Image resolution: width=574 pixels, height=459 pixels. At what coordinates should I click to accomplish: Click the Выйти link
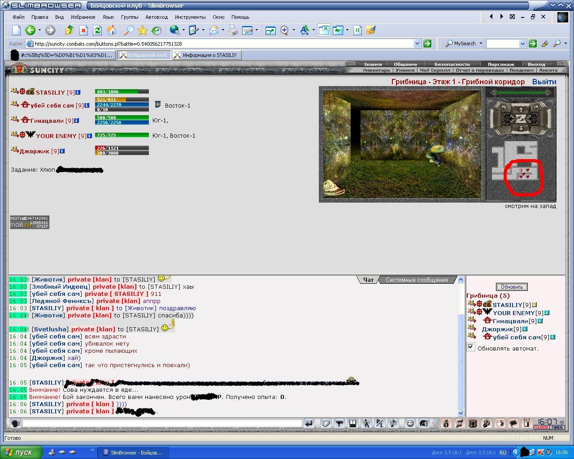tap(544, 82)
